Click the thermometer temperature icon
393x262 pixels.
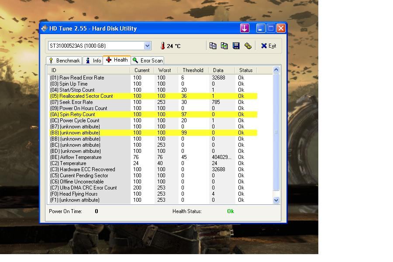click(163, 45)
